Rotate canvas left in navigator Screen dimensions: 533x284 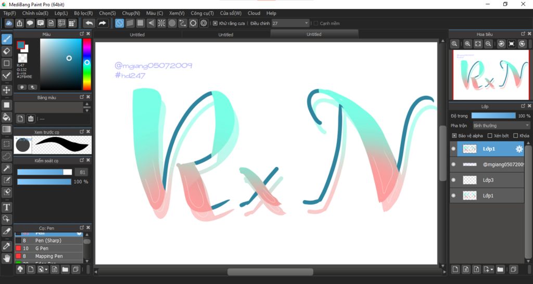501,44
